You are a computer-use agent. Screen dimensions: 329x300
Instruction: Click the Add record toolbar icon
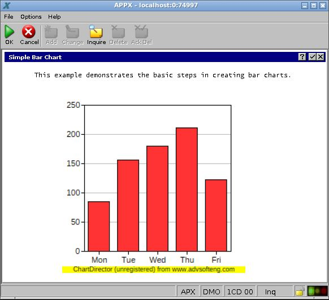[51, 32]
